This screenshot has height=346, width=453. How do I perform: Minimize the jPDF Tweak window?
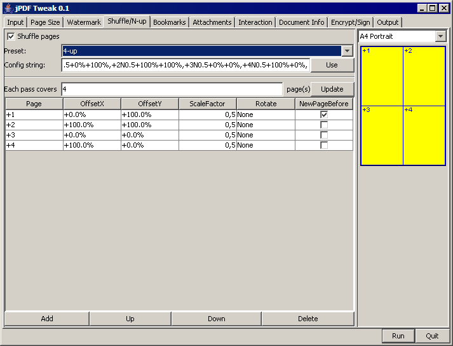coord(422,8)
